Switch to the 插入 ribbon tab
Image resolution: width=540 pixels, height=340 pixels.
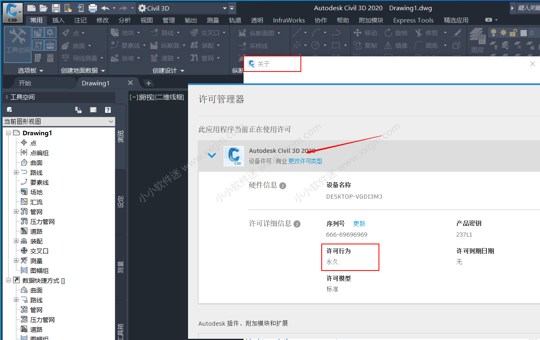(x=58, y=20)
